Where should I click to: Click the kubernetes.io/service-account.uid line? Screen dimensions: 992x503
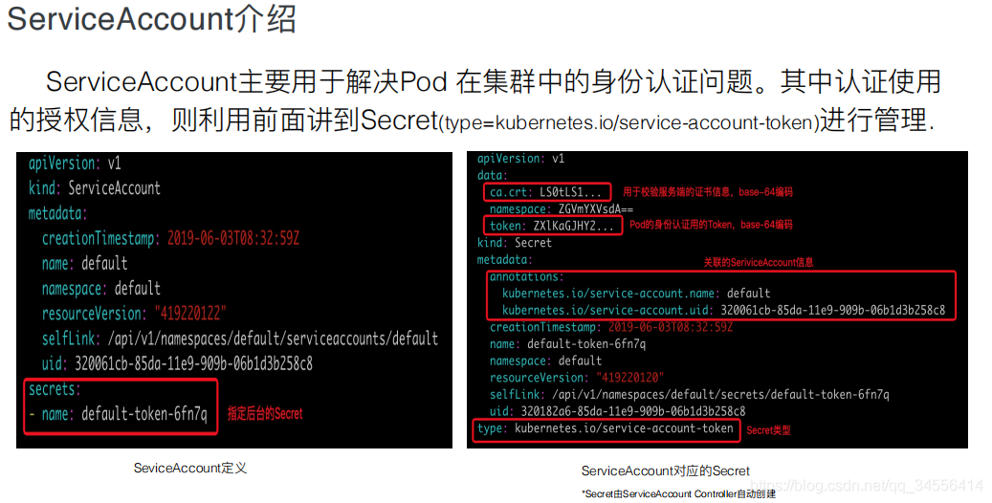[724, 310]
